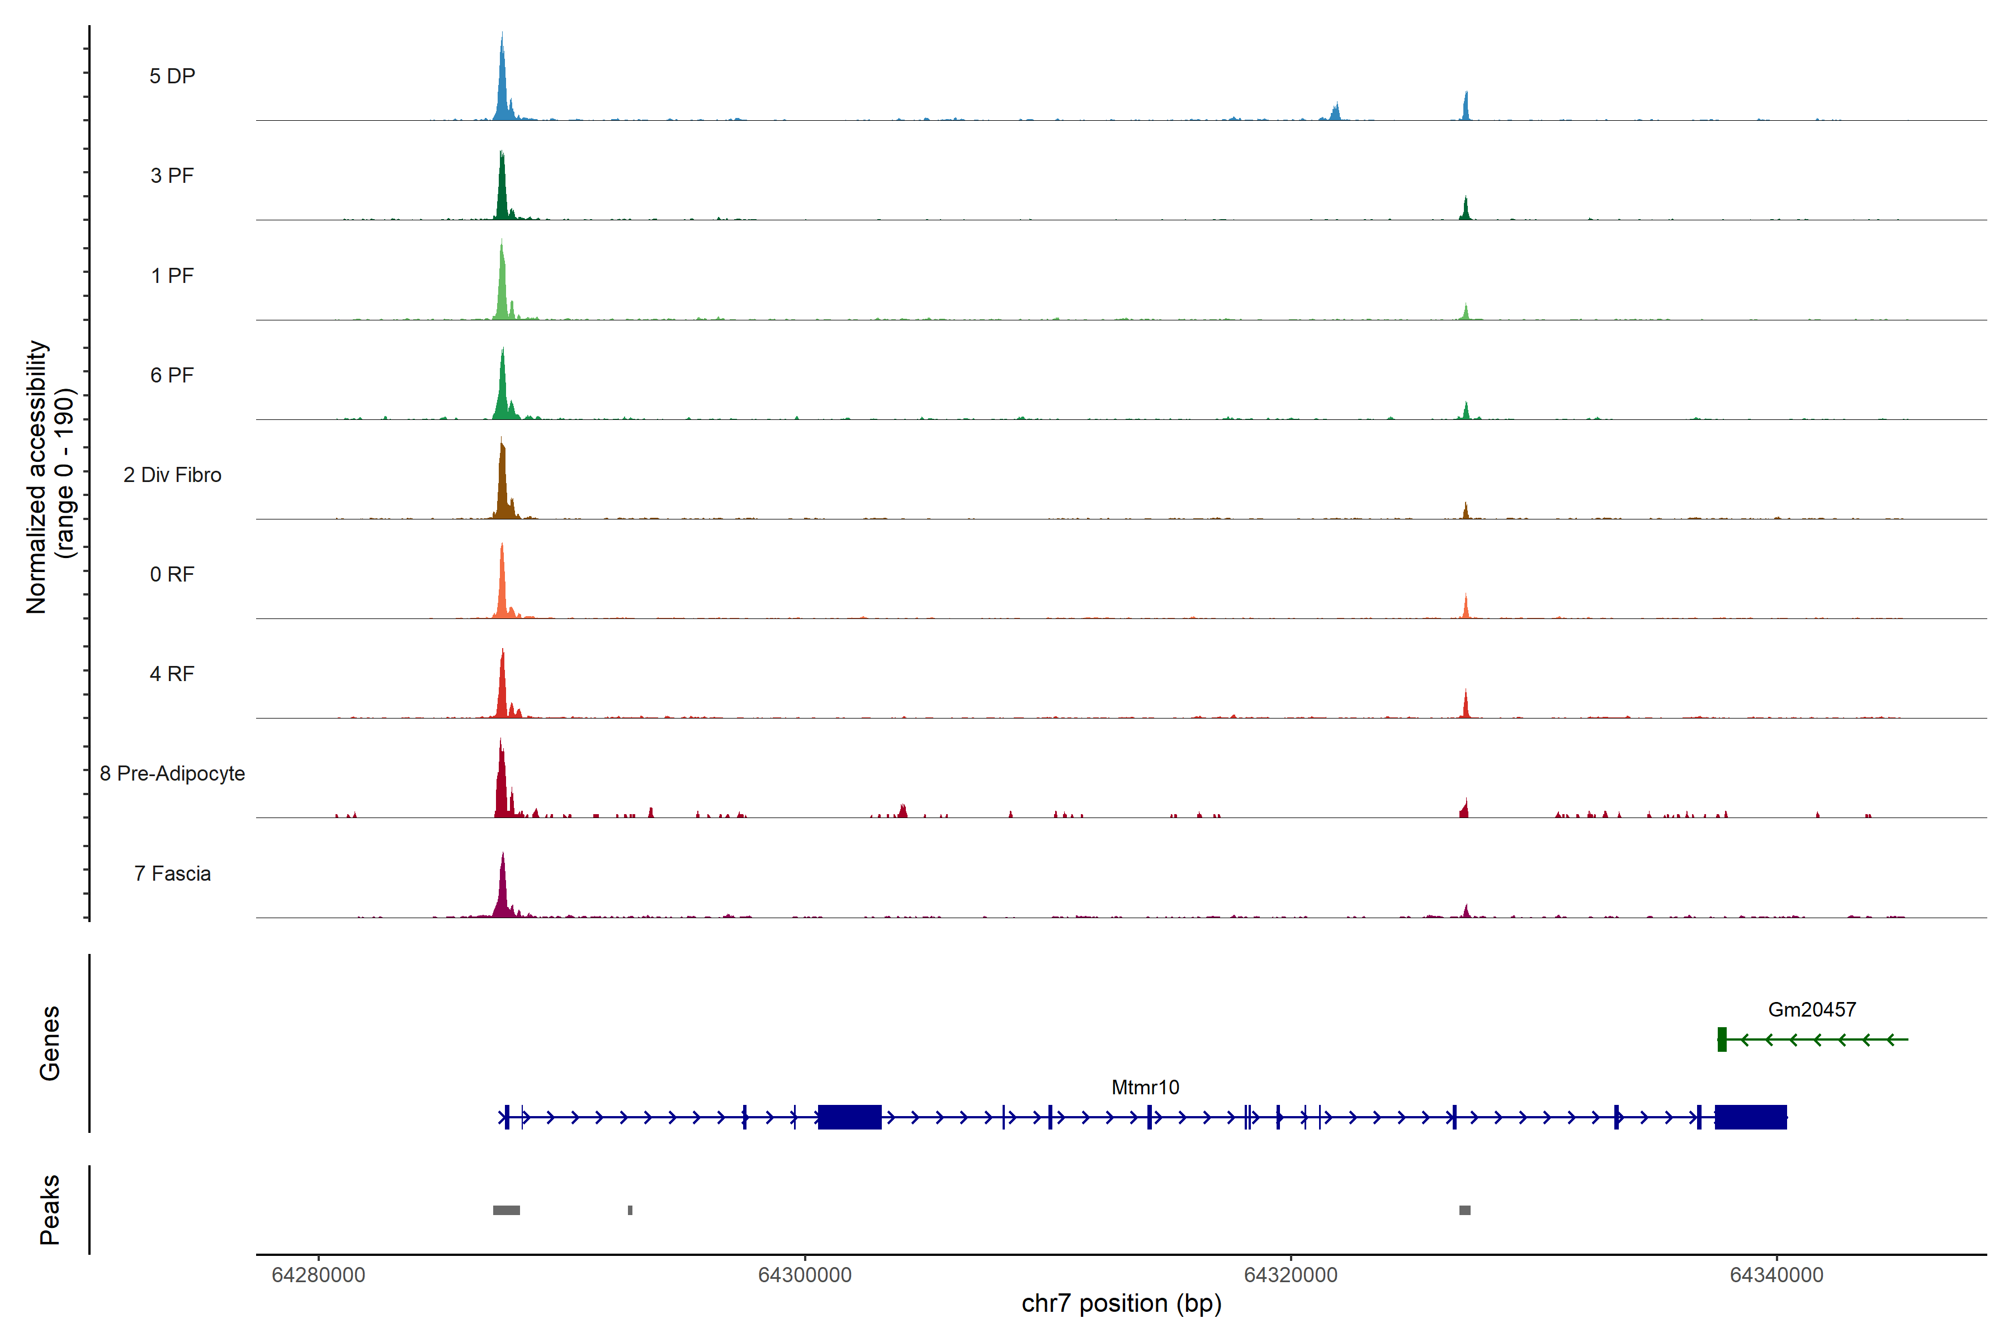Click the rightmost gray peak bar
This screenshot has width=2013, height=1342.
pyautogui.click(x=1464, y=1210)
